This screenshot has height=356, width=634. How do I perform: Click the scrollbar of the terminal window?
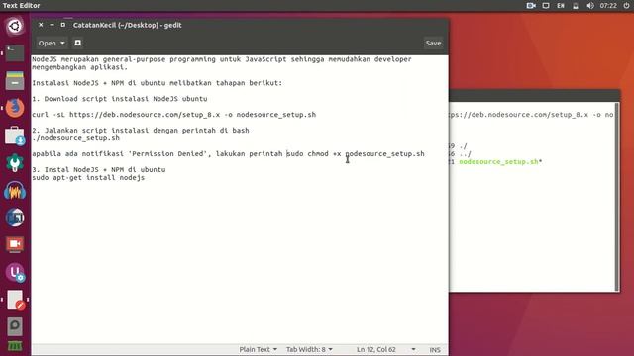(x=616, y=196)
